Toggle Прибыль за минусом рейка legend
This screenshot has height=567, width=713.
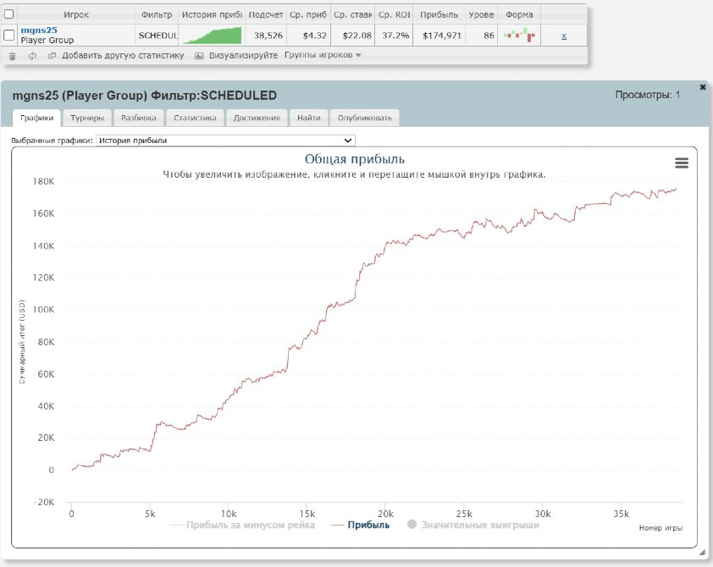242,525
